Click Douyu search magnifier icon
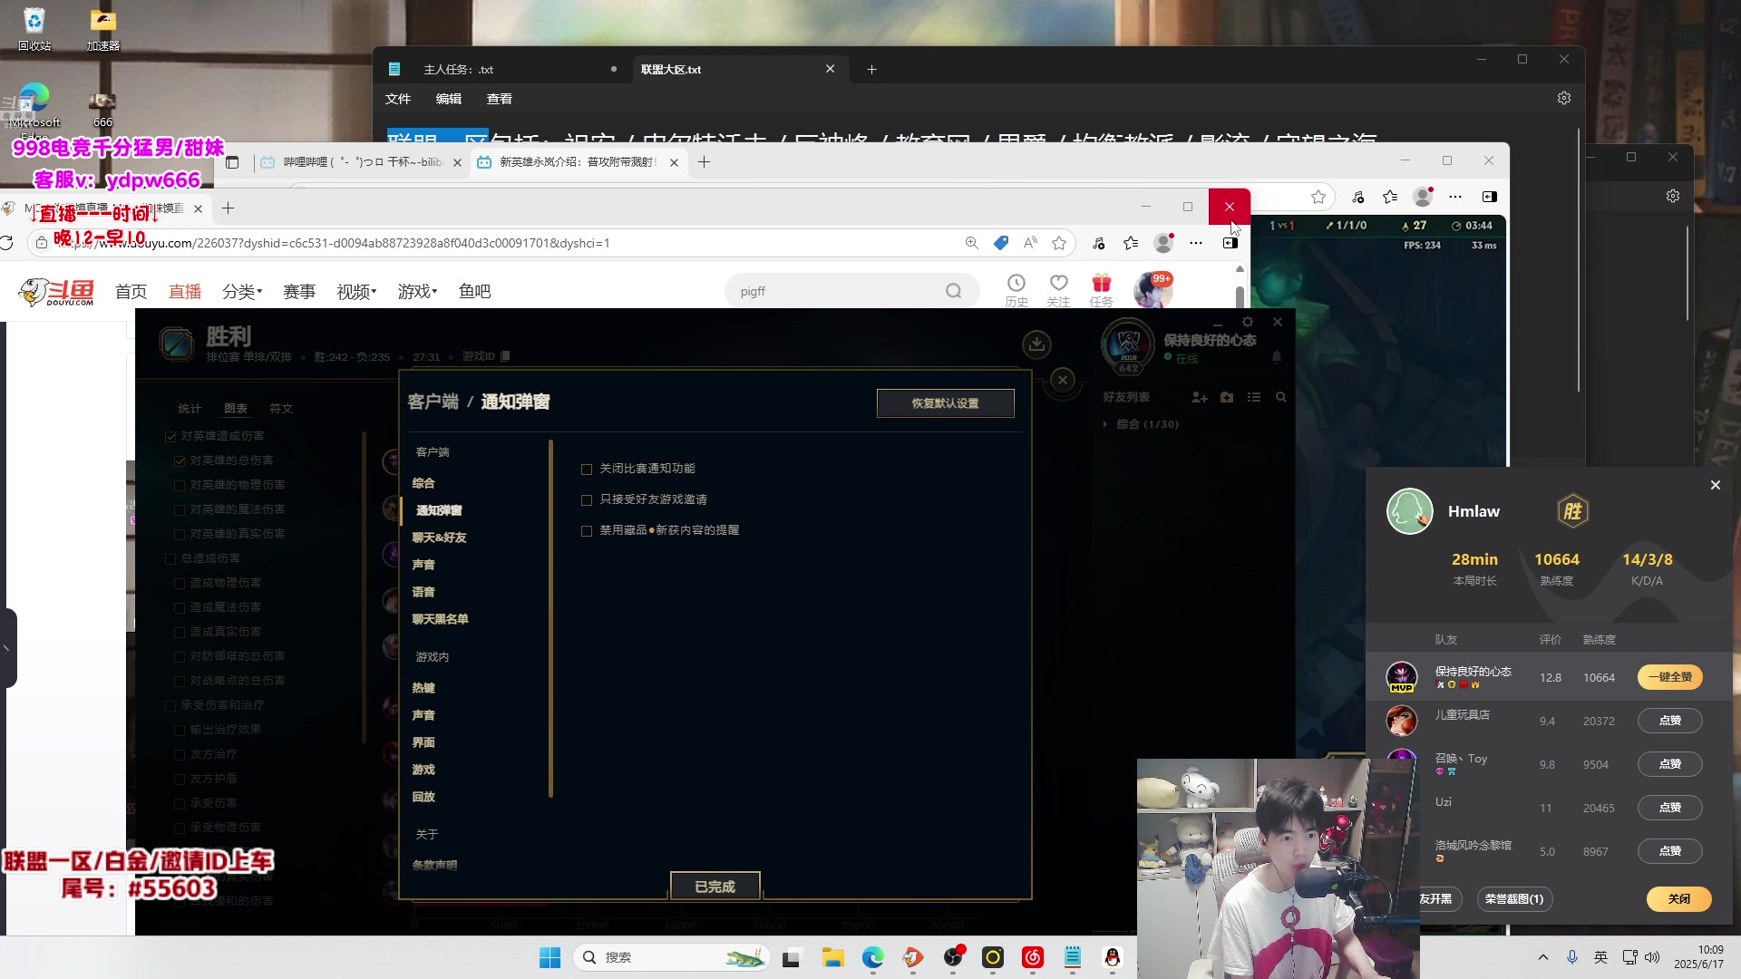 point(953,291)
